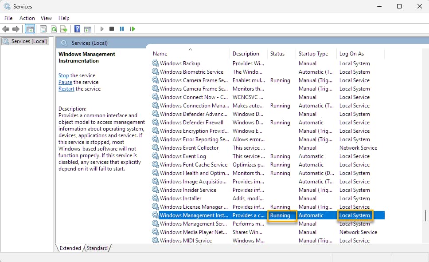
Task: Sort by the Startup Type column header
Action: coord(316,54)
